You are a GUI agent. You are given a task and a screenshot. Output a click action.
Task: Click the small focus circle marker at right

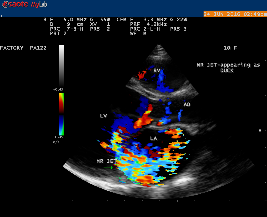click(260, 130)
